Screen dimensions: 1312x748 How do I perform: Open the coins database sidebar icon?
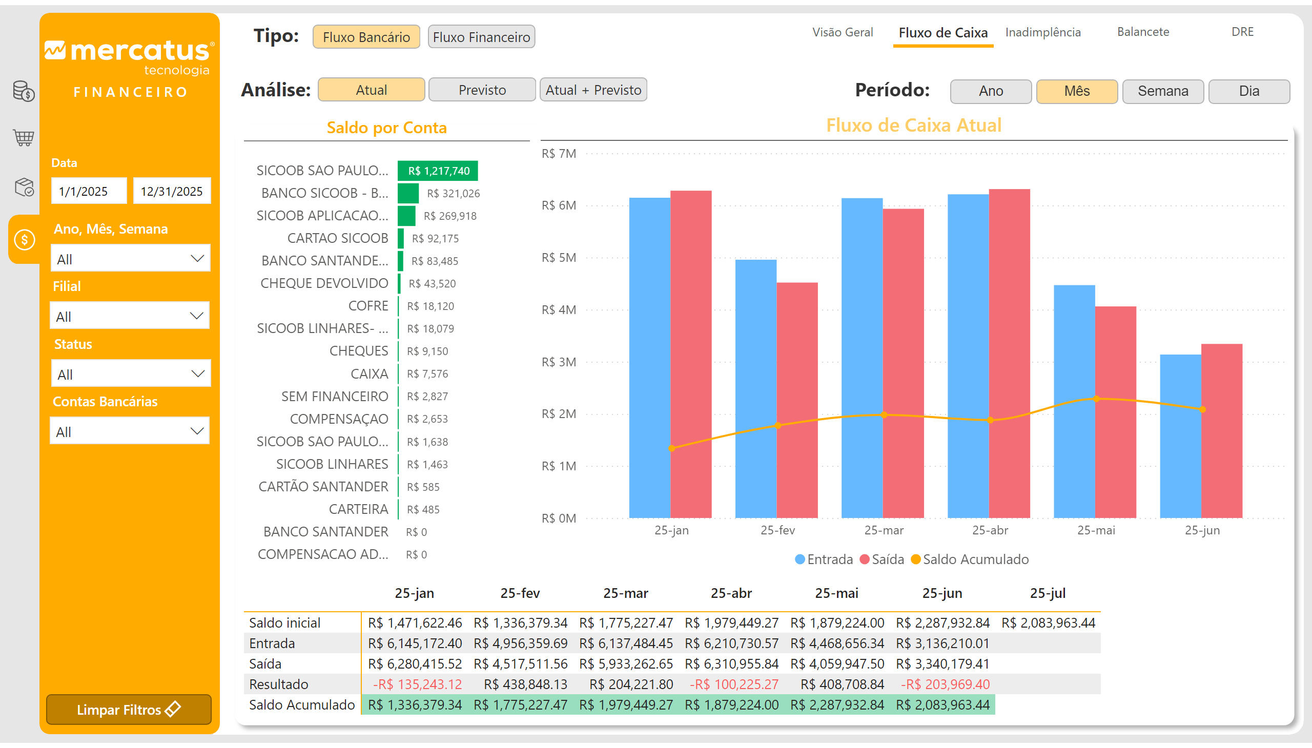click(x=24, y=91)
